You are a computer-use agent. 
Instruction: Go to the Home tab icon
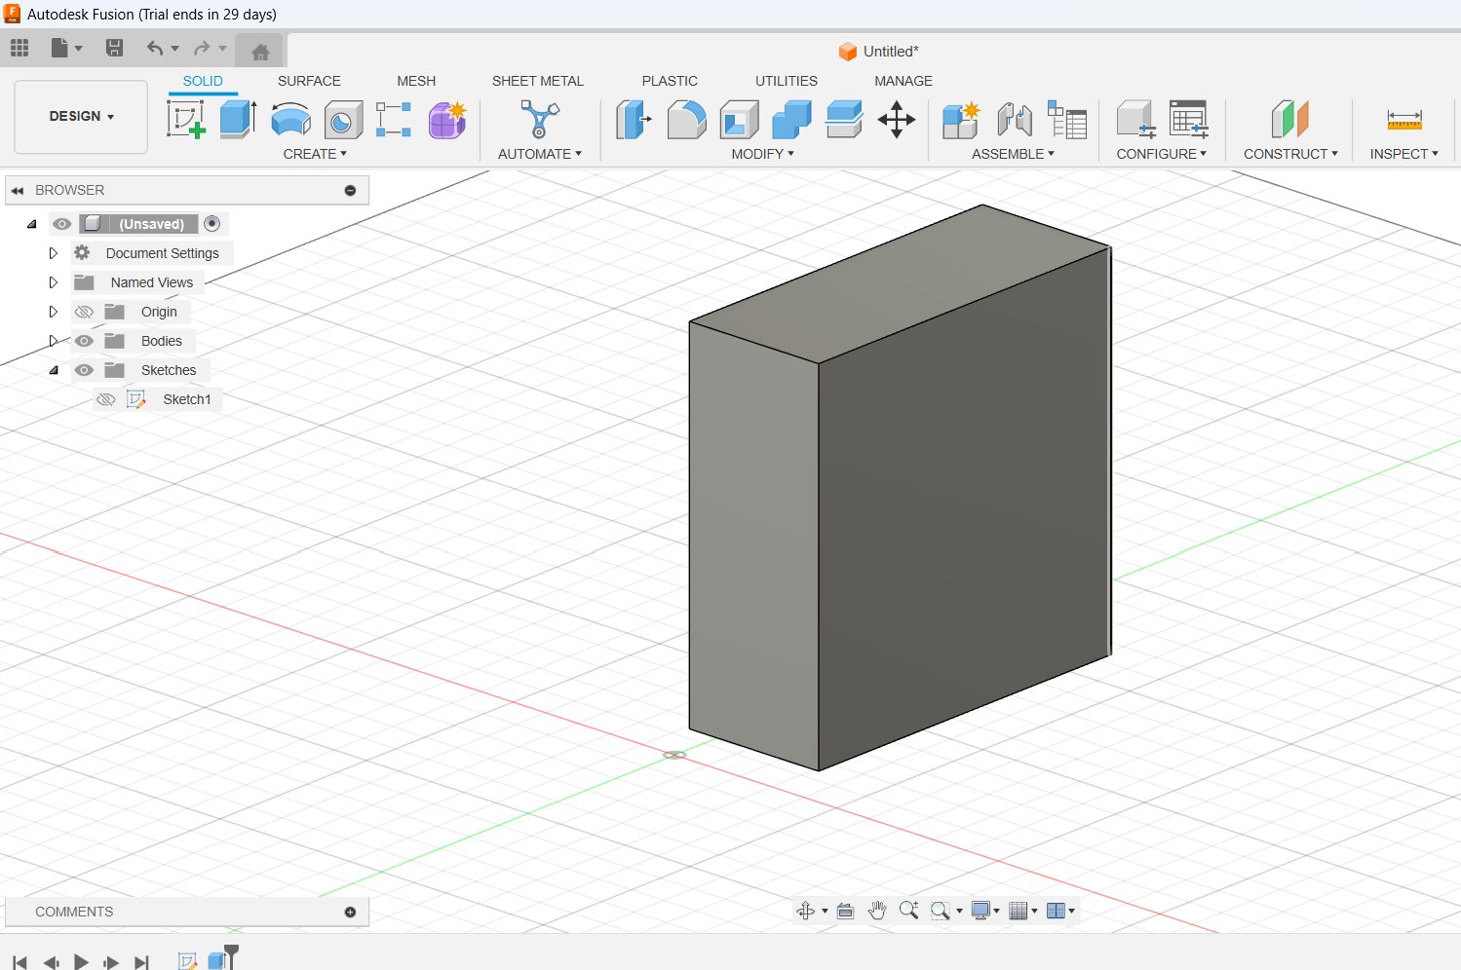(x=260, y=52)
